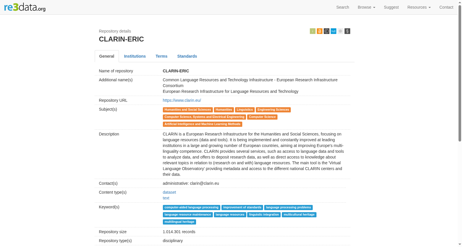Click the description paragraph starting "CLARIN is a European"
Screen dimensions: 462x247
254,154
